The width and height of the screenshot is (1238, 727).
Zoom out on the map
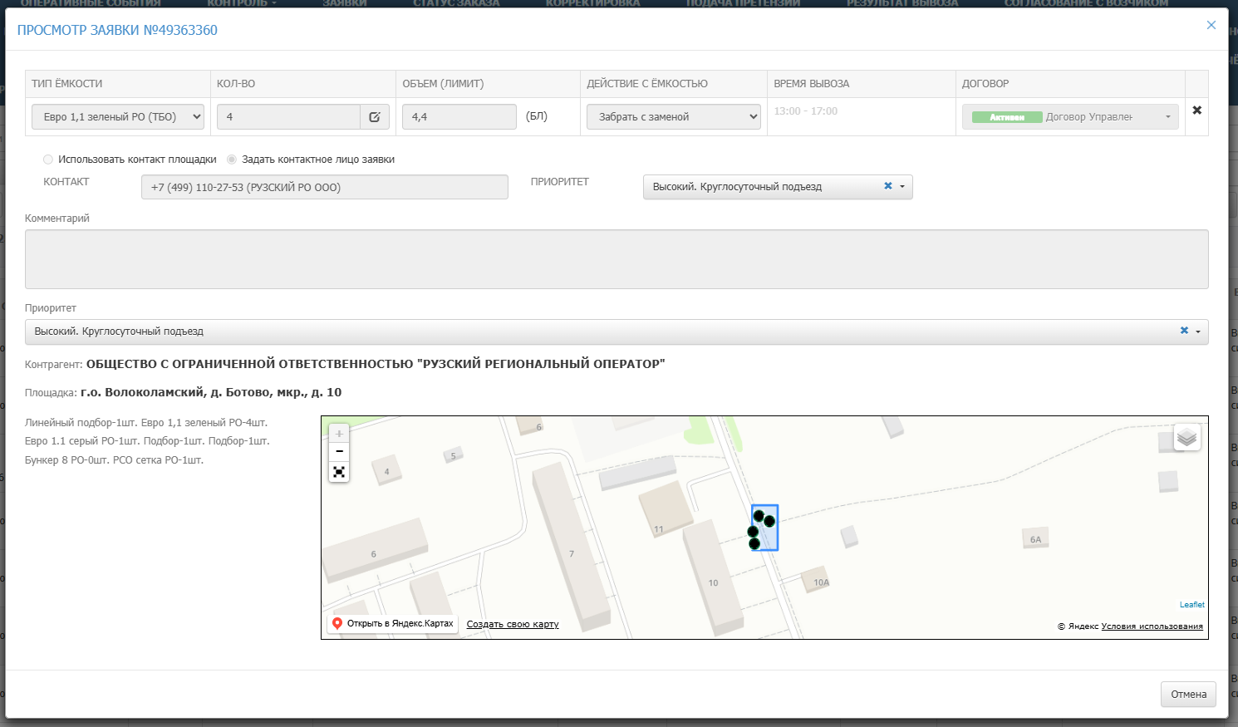point(339,452)
